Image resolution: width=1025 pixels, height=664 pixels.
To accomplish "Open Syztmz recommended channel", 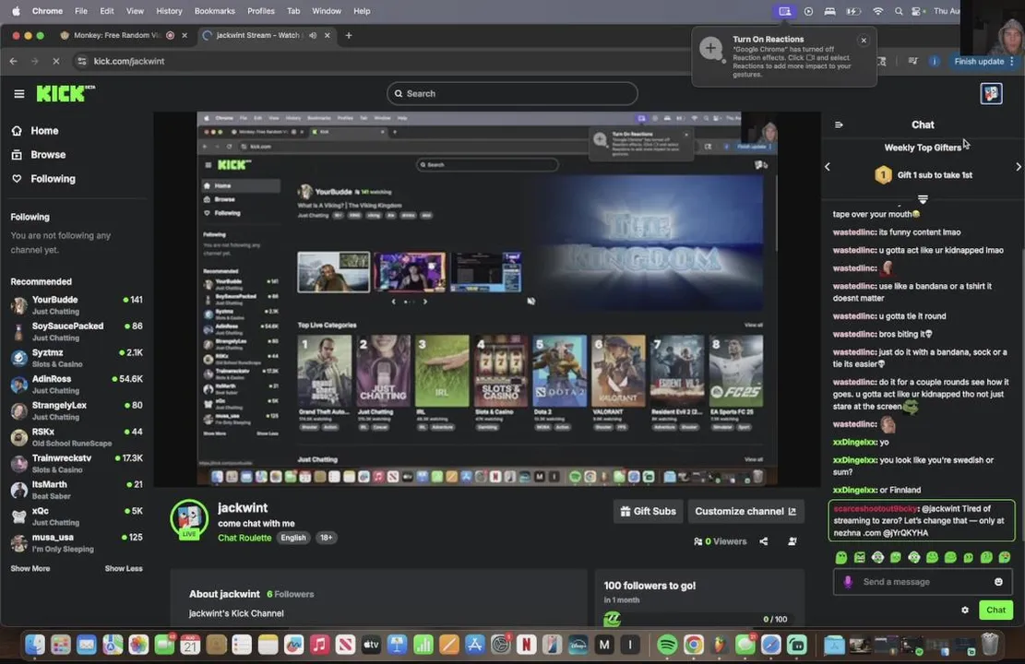I will pyautogui.click(x=77, y=358).
